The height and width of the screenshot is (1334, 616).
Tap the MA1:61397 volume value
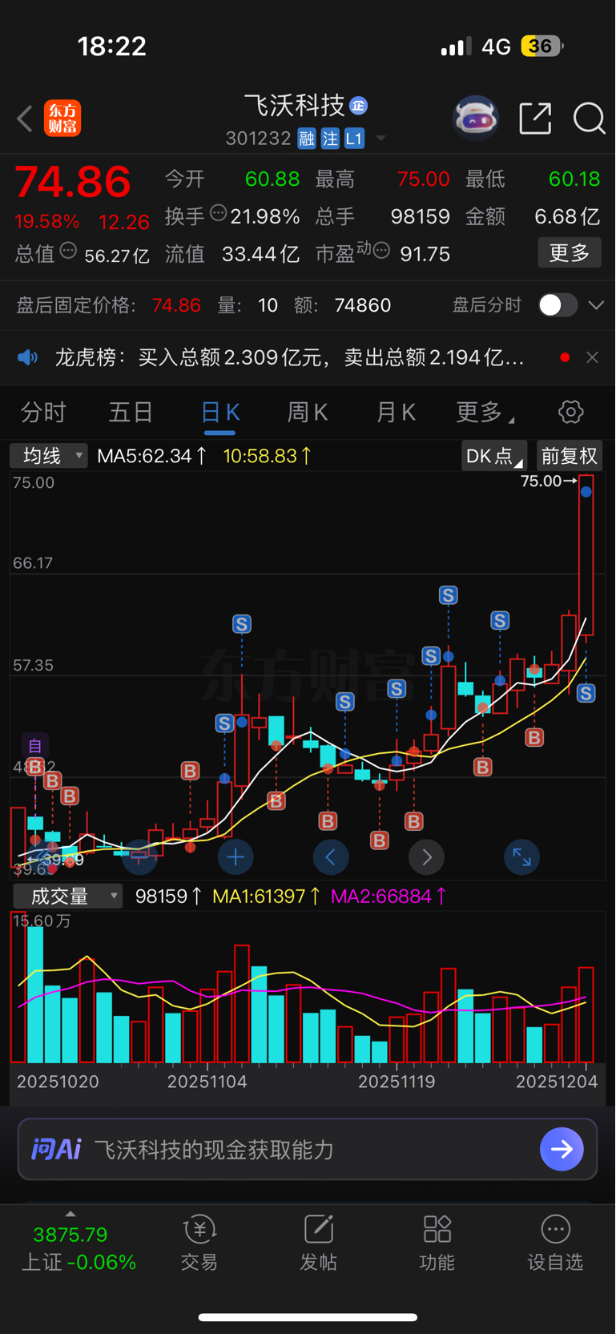tap(267, 896)
